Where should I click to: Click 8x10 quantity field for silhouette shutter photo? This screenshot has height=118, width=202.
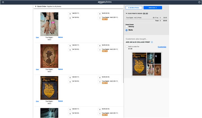click(x=100, y=46)
